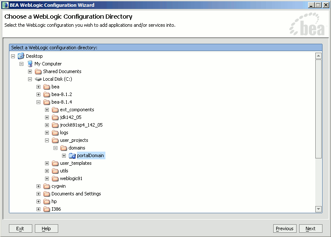The height and width of the screenshot is (237, 331).
Task: Select the bea-8.1.2 label
Action: pos(62,94)
